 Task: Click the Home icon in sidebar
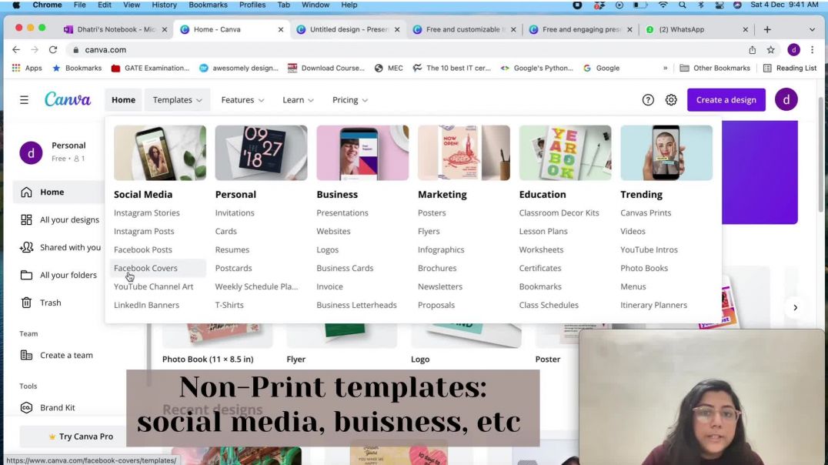click(x=26, y=192)
